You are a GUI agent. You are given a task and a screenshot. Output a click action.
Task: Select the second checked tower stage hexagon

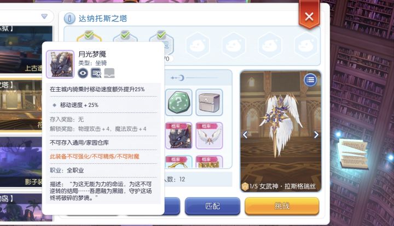tap(125, 37)
